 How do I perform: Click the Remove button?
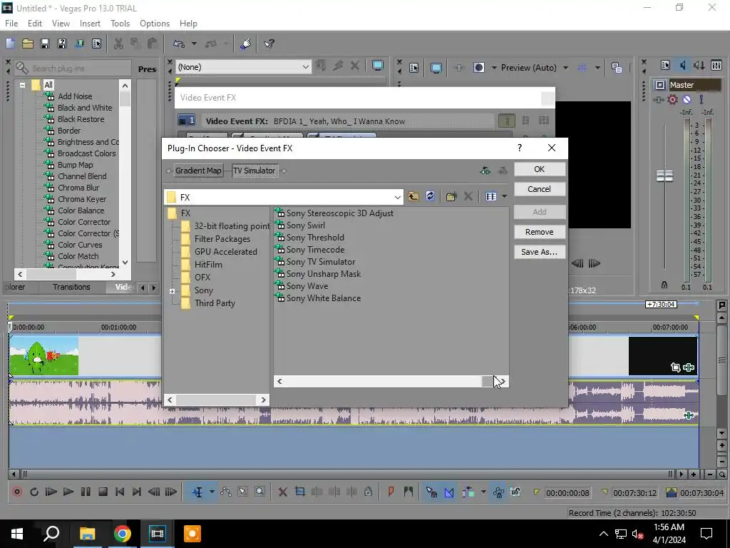pyautogui.click(x=539, y=232)
